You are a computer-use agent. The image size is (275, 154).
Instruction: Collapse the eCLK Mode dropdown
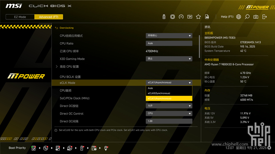point(169,82)
